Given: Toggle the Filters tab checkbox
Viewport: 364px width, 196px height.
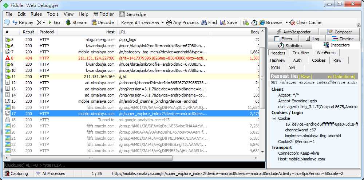Looking at the screenshot, I should pyautogui.click(x=277, y=38).
